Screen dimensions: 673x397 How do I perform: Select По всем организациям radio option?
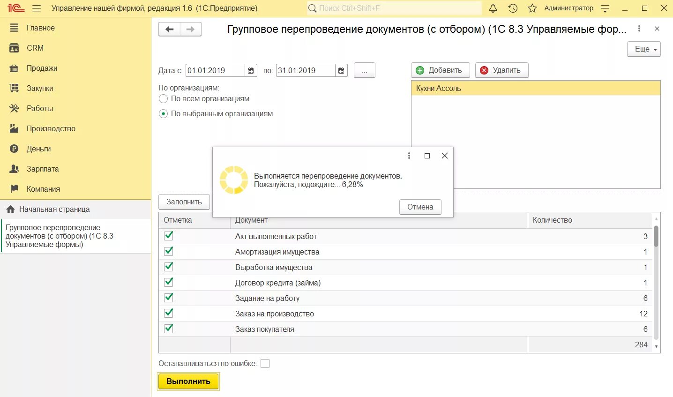[163, 99]
